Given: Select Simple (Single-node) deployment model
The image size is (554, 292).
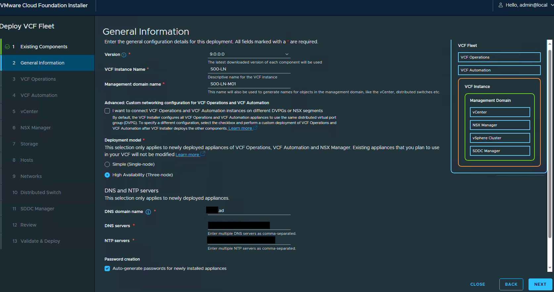Looking at the screenshot, I should click(107, 164).
